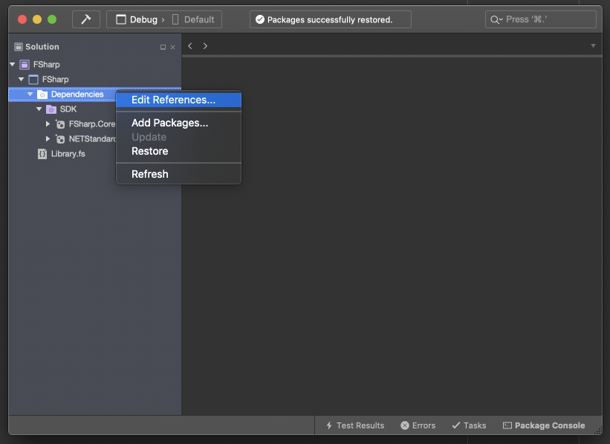Select the FSharp project icon

(33, 80)
